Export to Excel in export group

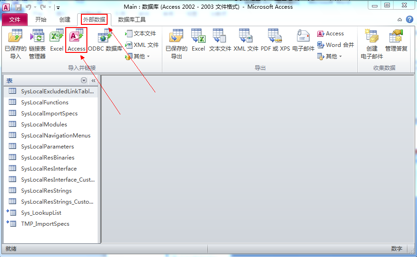[199, 40]
